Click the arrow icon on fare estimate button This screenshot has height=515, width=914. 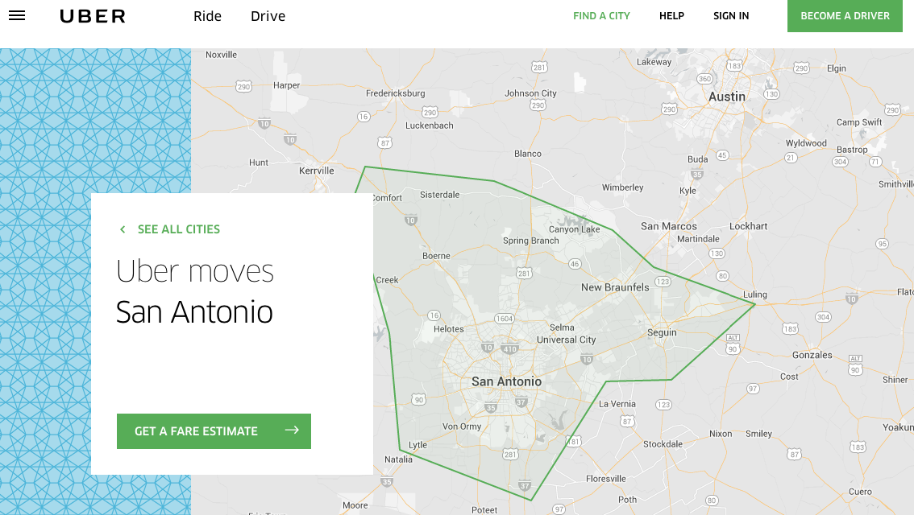coord(292,430)
